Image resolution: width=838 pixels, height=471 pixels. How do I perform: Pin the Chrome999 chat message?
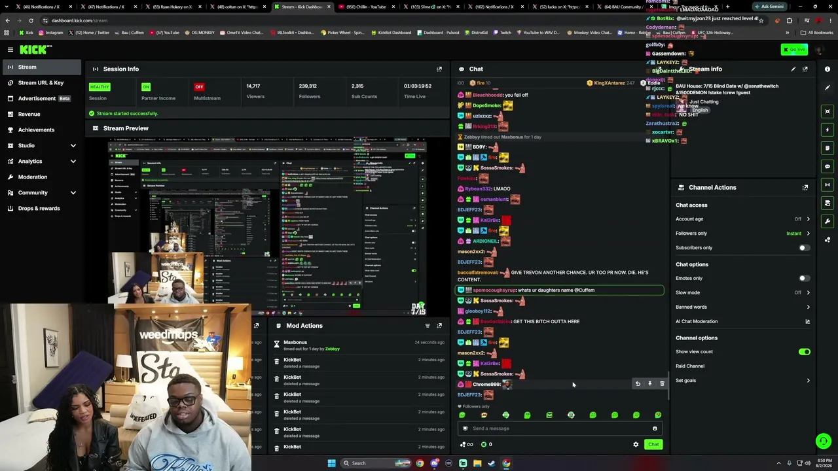click(649, 384)
